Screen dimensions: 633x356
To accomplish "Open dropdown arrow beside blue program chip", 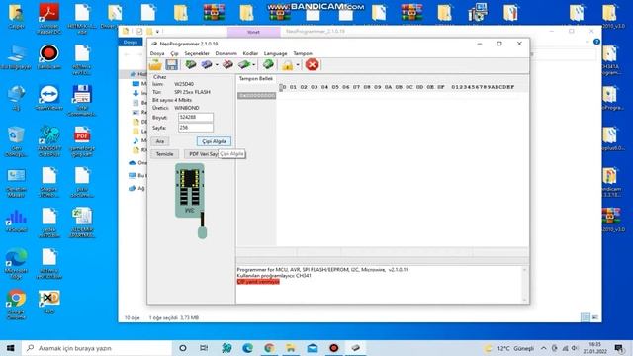I will point(217,65).
